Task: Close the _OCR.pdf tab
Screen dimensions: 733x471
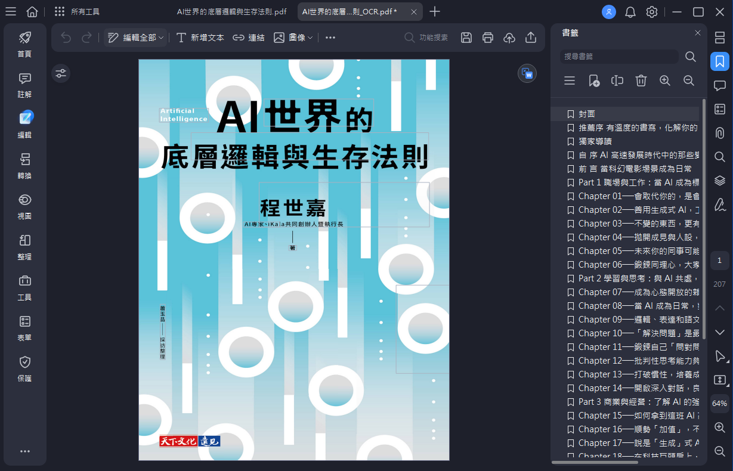Action: pos(414,12)
